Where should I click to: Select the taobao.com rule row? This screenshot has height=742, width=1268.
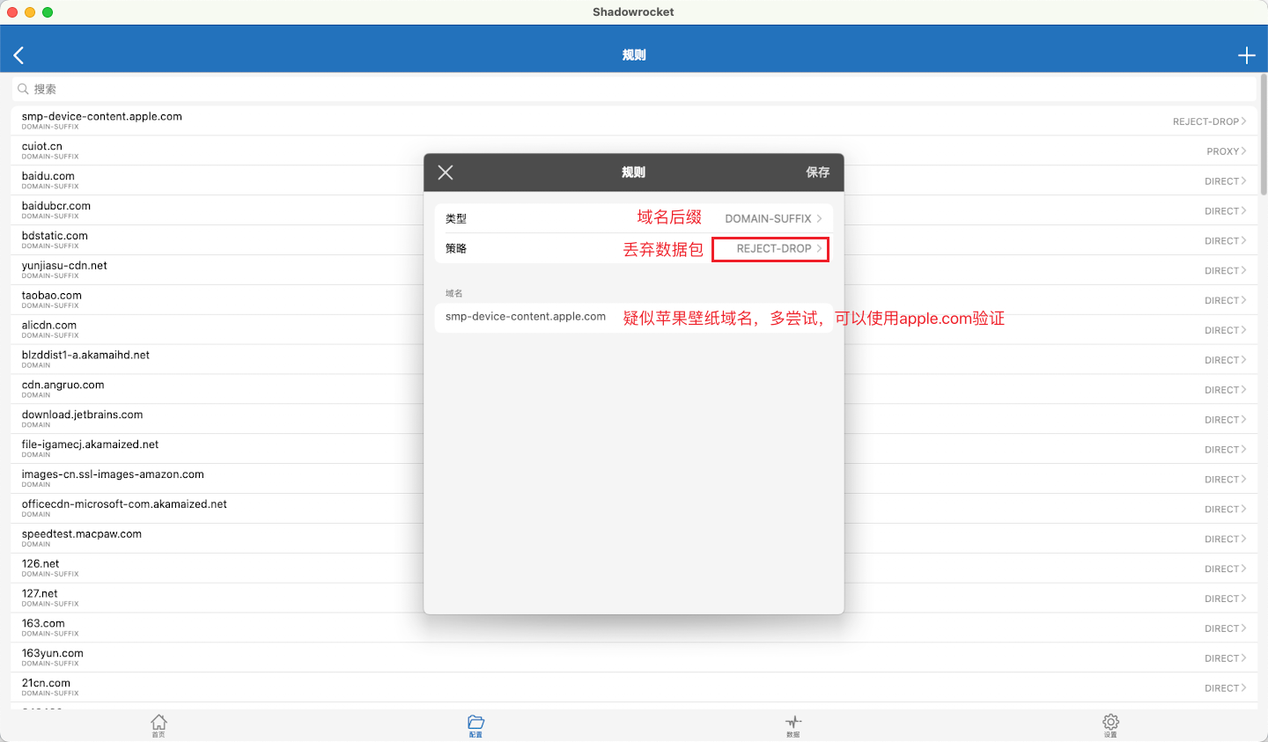[634, 300]
